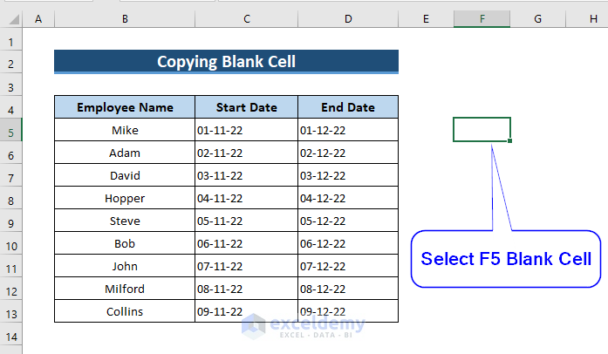Select row 2 header
The image size is (608, 354).
(10, 64)
